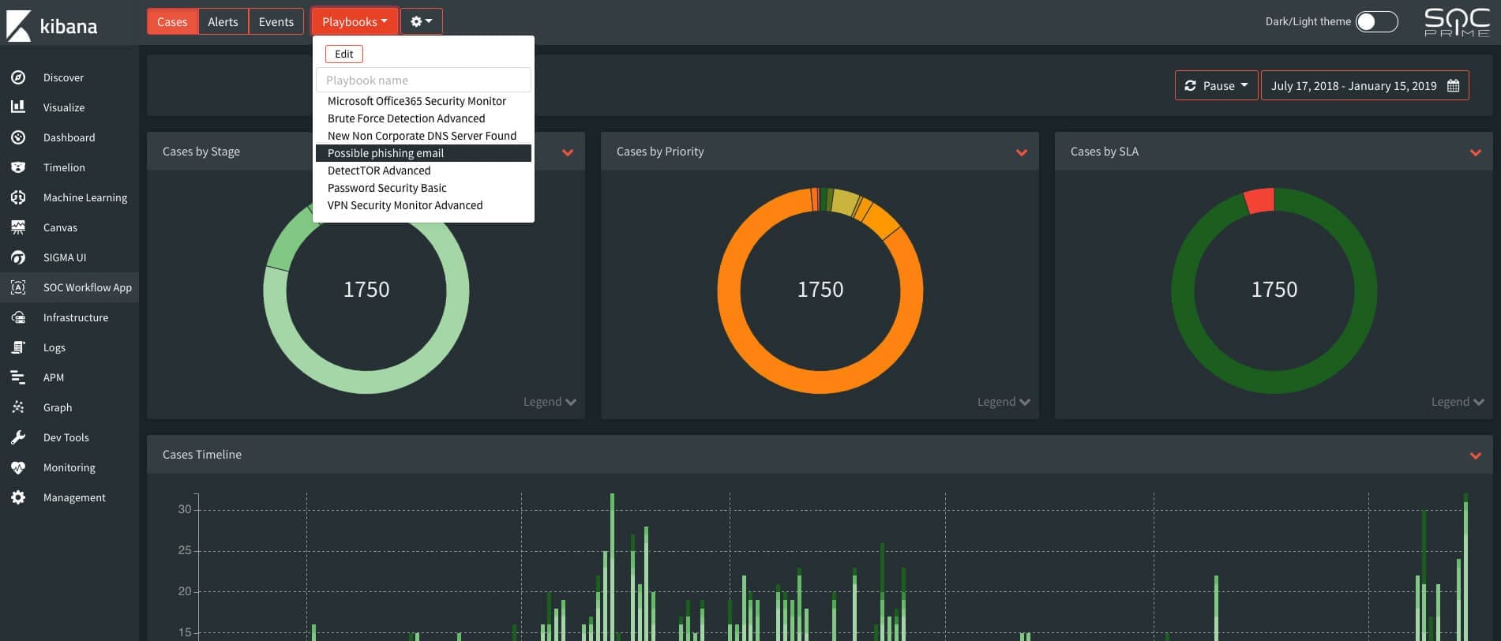1501x641 pixels.
Task: Click the red segment in SLA donut
Action: click(x=1260, y=201)
